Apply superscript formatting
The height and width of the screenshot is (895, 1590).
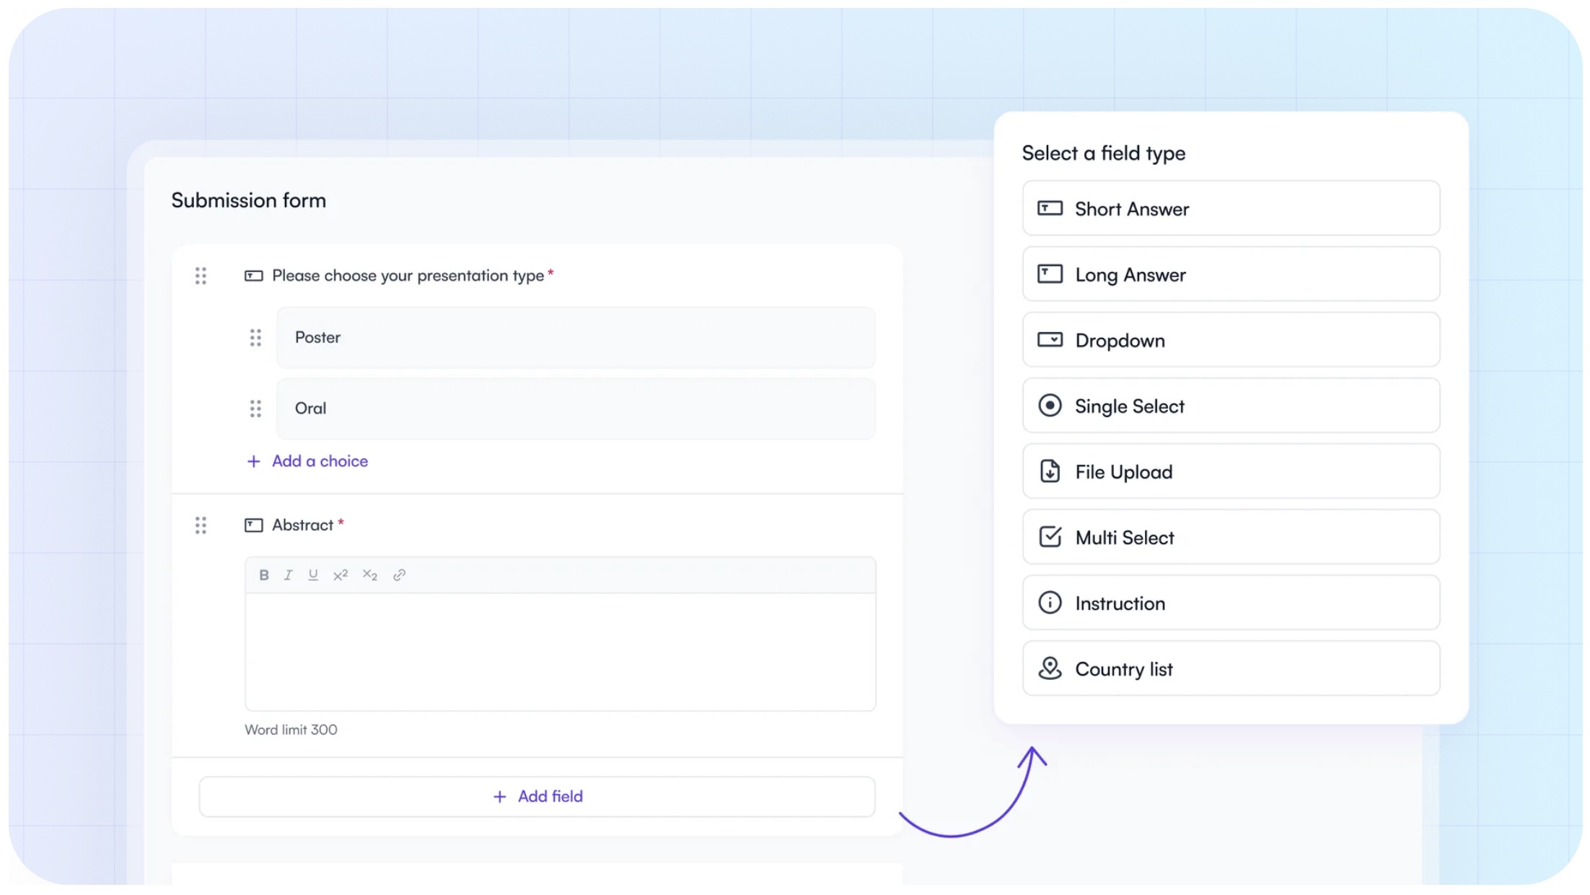(x=340, y=575)
